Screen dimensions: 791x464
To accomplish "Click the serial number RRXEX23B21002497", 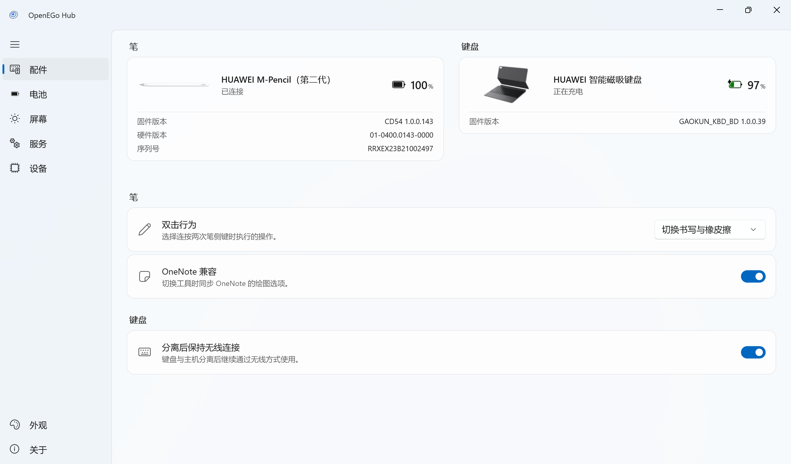I will tap(400, 148).
